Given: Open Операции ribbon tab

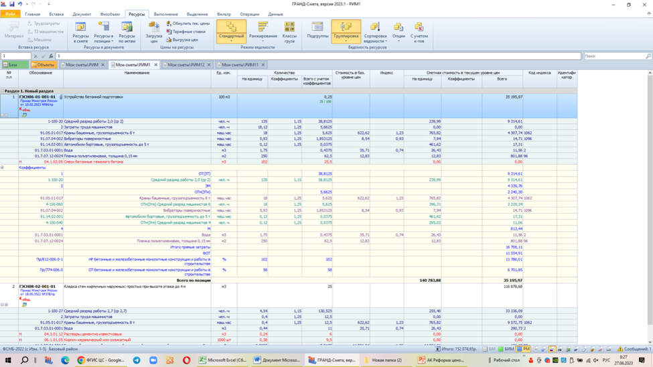Looking at the screenshot, I should (249, 14).
